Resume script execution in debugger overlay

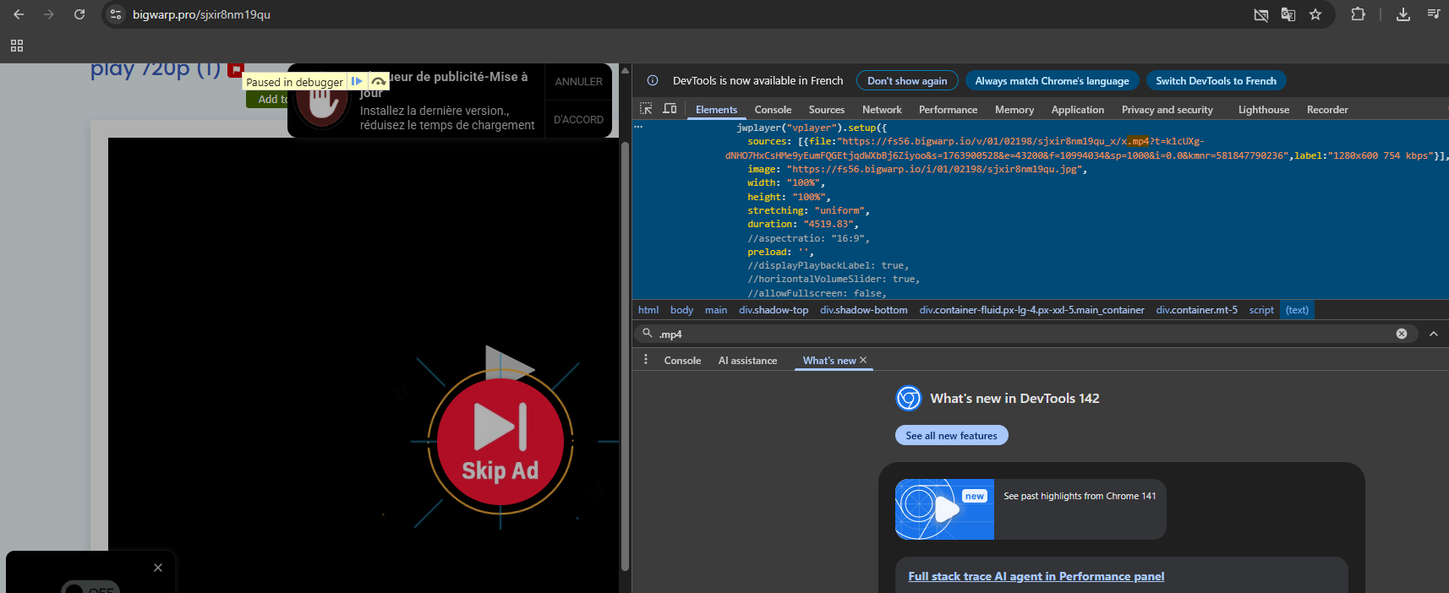tap(357, 82)
